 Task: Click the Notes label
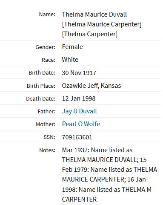(x=47, y=150)
